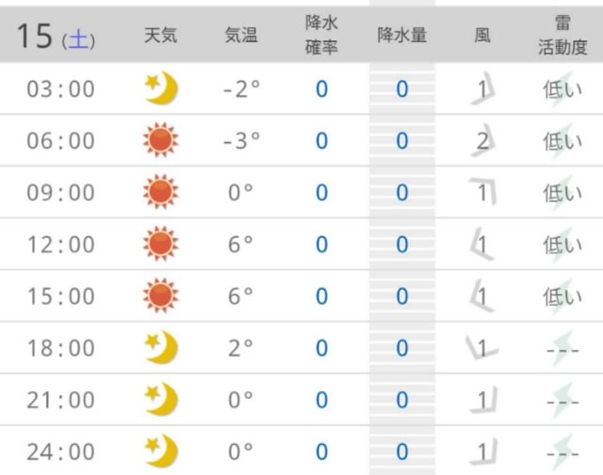Click the -3° temperature at 06:00

point(241,140)
